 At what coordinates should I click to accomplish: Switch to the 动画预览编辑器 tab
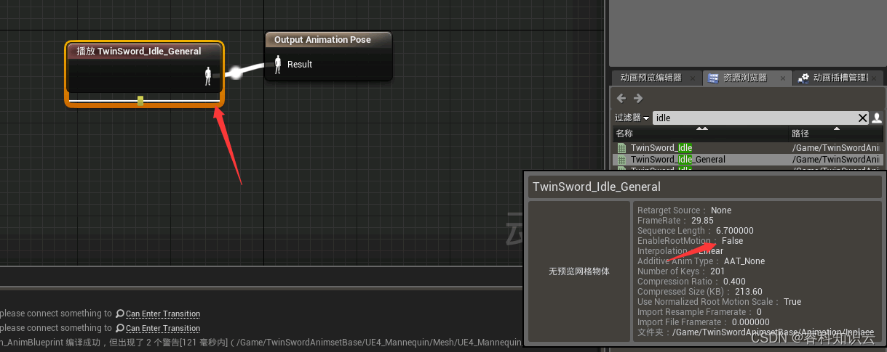tap(651, 78)
